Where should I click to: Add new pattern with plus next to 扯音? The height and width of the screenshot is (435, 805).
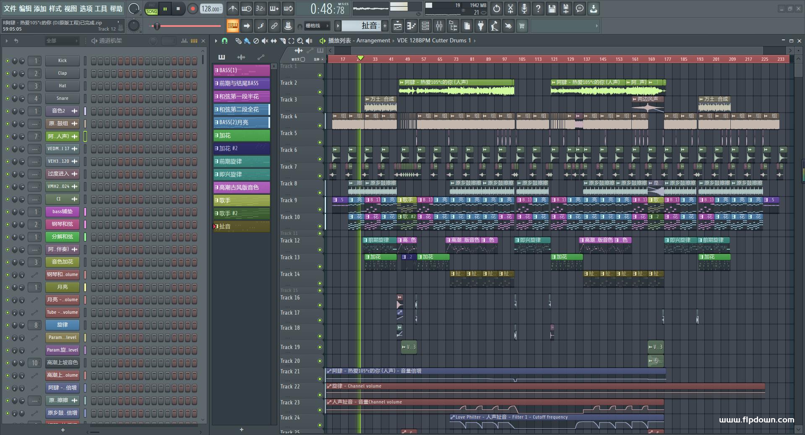385,26
